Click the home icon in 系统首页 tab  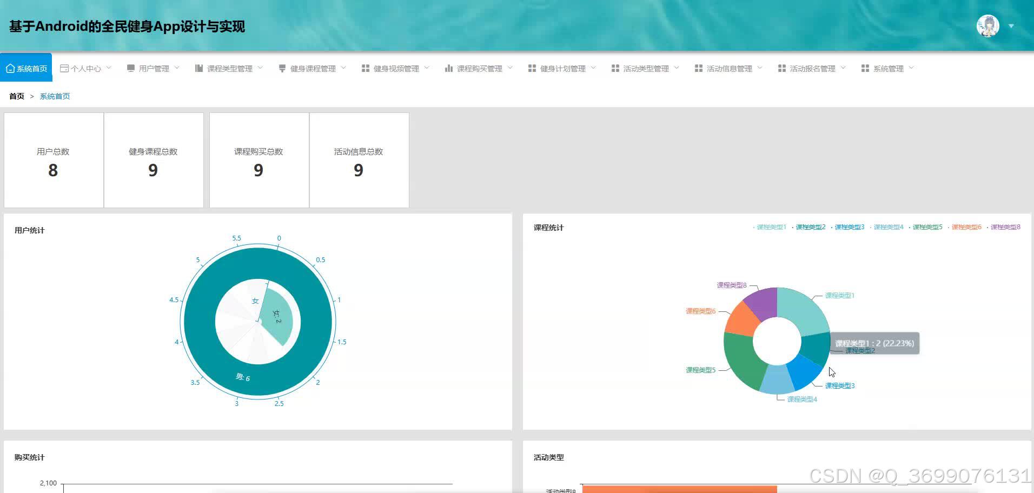[x=10, y=68]
